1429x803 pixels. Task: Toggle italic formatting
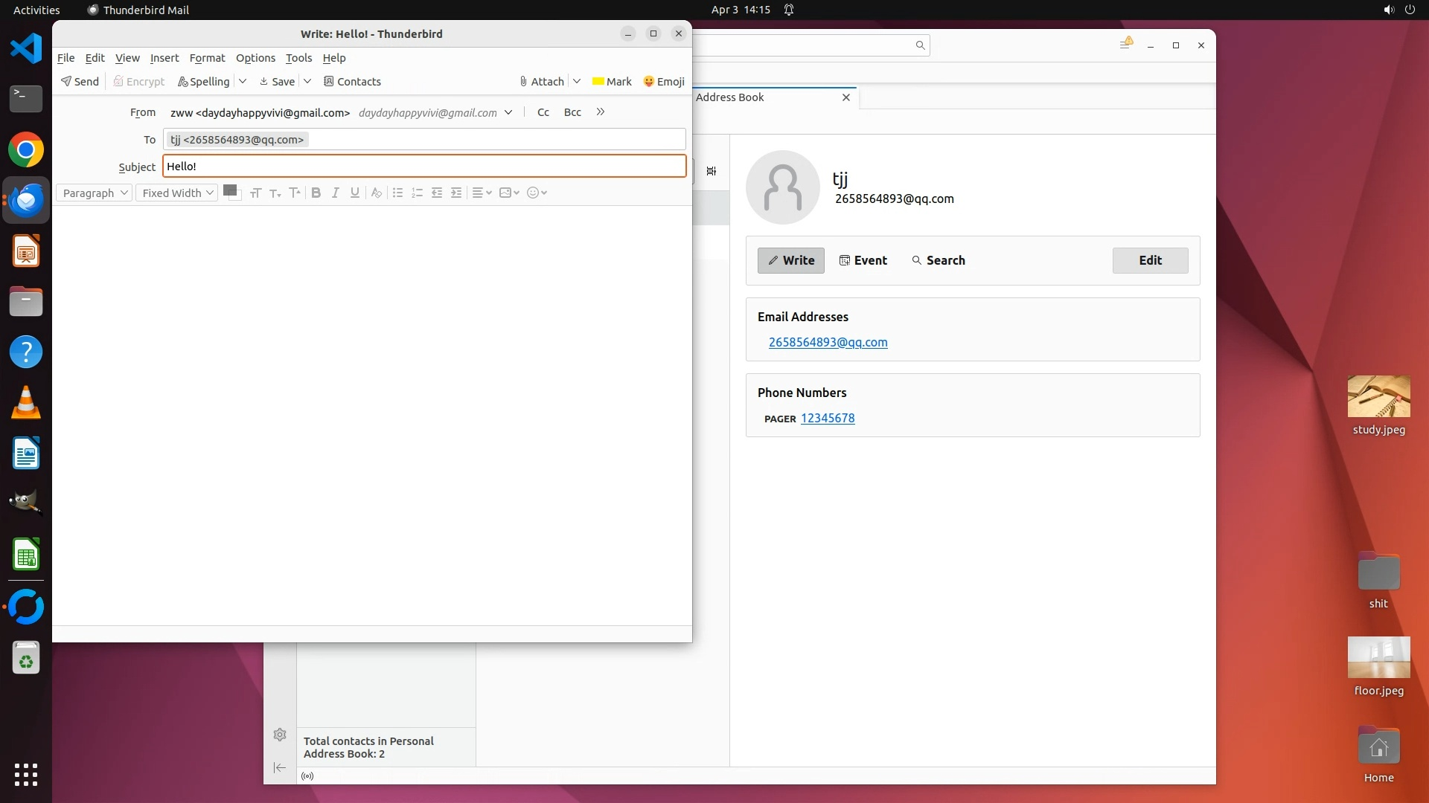tap(336, 193)
